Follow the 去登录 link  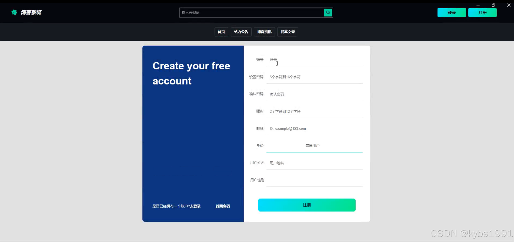(195, 206)
